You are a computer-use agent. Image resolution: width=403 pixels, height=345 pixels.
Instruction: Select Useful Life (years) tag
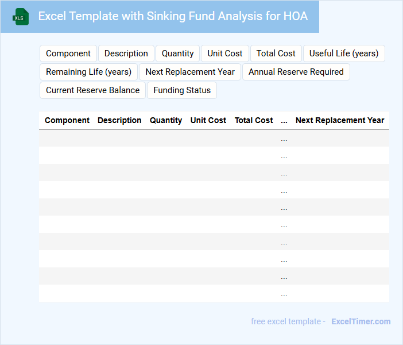pyautogui.click(x=344, y=53)
